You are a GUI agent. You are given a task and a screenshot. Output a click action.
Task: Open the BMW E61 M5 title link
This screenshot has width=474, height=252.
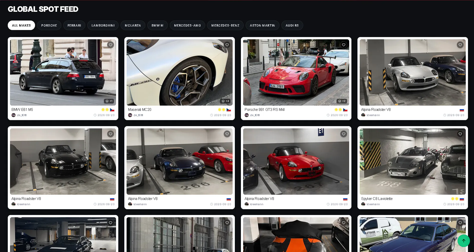point(22,110)
